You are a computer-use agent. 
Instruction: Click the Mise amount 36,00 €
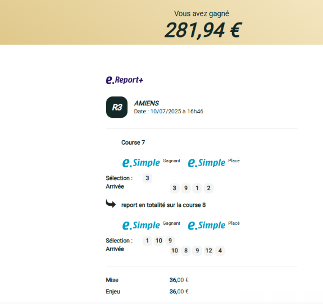[179, 280]
